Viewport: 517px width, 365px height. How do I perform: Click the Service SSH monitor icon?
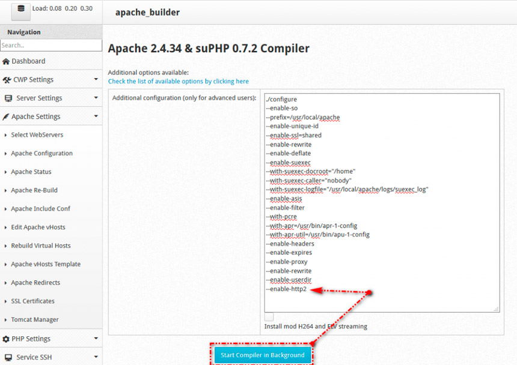[x=8, y=357]
